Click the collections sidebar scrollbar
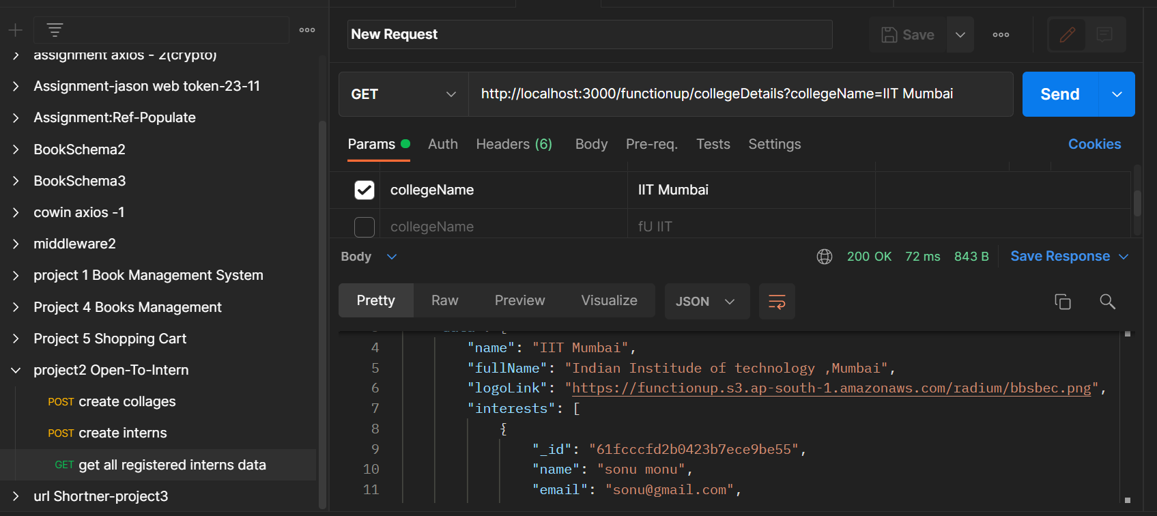This screenshot has width=1157, height=516. click(322, 314)
